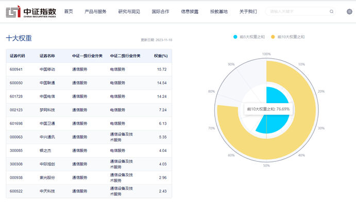
Task: Select security code 601698
Action: pos(16,124)
